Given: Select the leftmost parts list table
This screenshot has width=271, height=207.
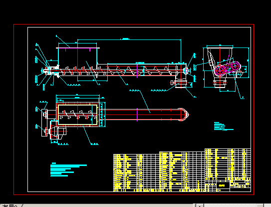Looking at the screenshot, I should (x=136, y=172).
